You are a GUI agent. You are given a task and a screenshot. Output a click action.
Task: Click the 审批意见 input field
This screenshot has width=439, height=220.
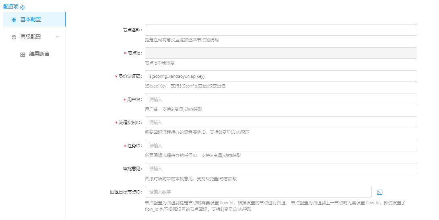coord(280,169)
